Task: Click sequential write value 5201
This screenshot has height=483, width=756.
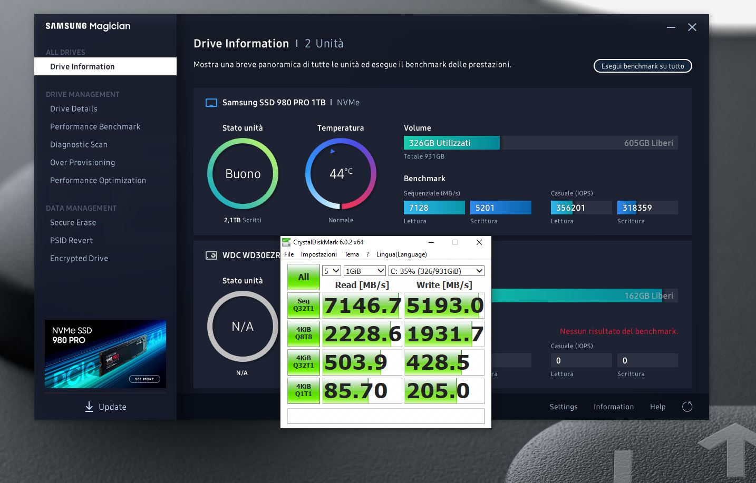Action: click(x=501, y=208)
